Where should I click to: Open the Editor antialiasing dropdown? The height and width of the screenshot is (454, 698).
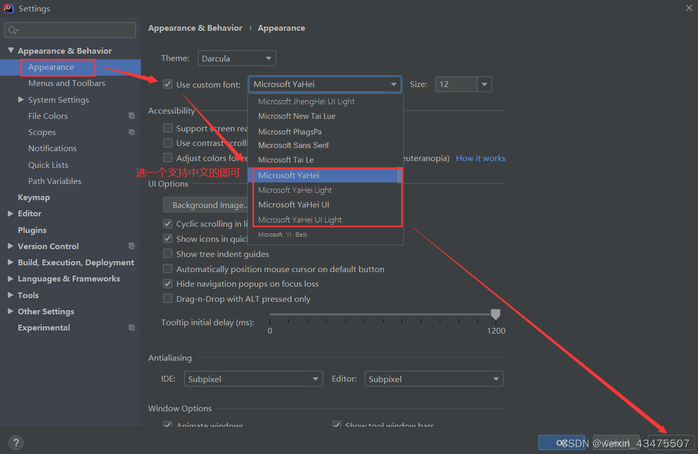click(x=434, y=379)
